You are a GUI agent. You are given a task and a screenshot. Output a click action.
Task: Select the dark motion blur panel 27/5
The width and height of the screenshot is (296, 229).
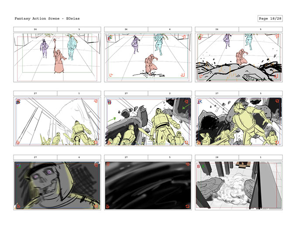[x=148, y=185]
